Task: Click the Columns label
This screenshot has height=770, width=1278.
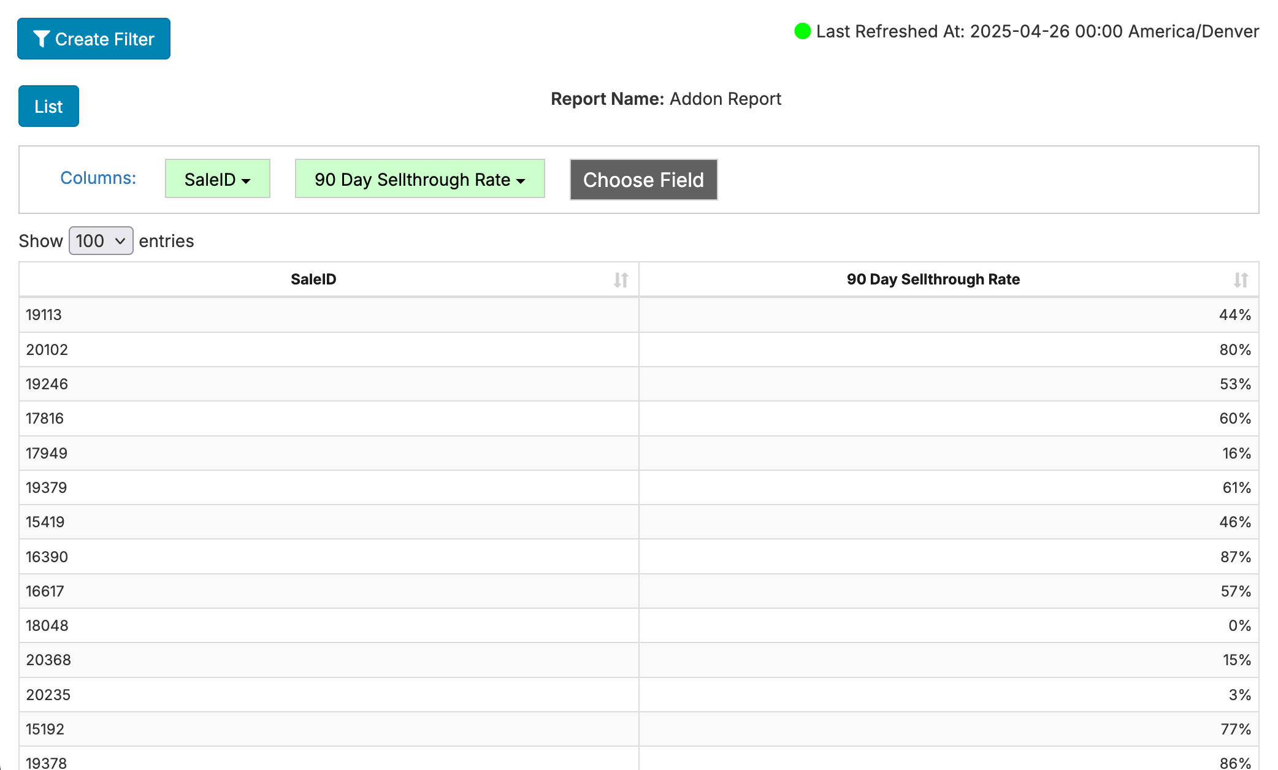Action: (x=98, y=178)
